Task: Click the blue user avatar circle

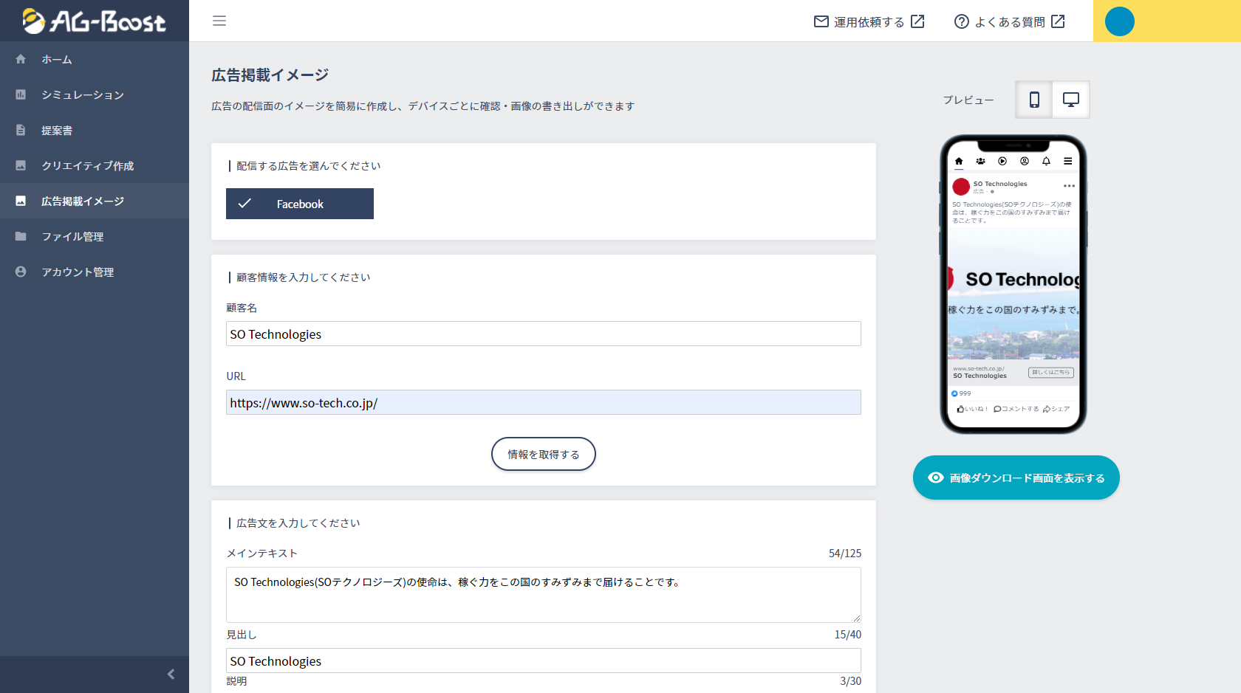Action: pos(1119,21)
